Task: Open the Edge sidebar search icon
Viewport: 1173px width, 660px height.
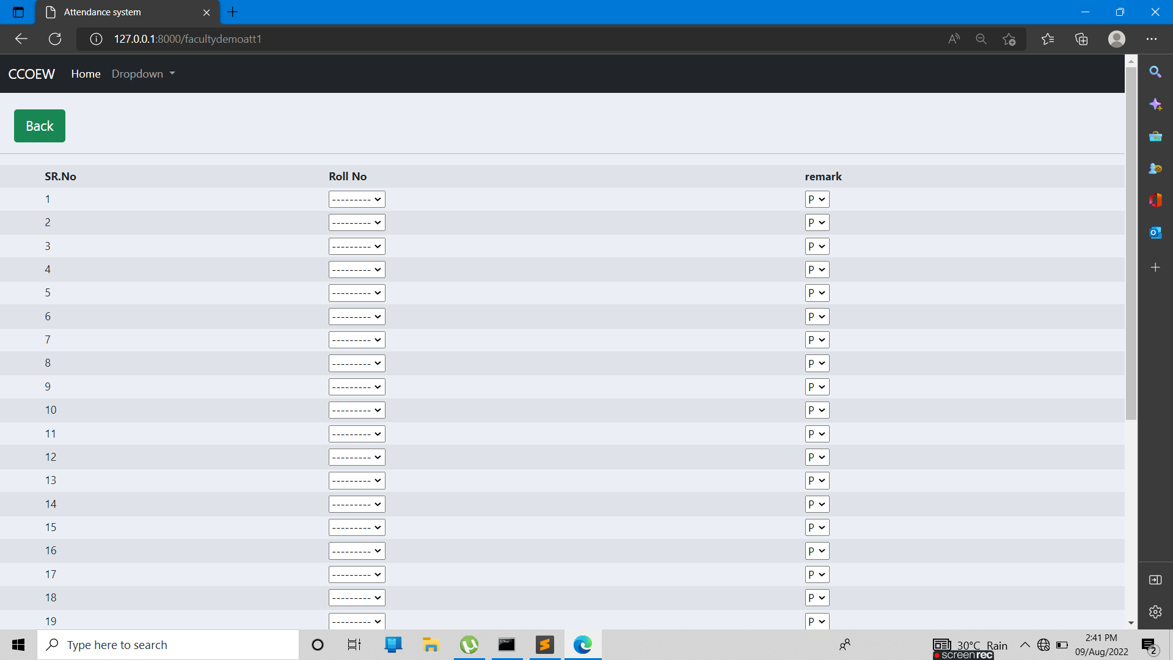Action: pos(1155,72)
